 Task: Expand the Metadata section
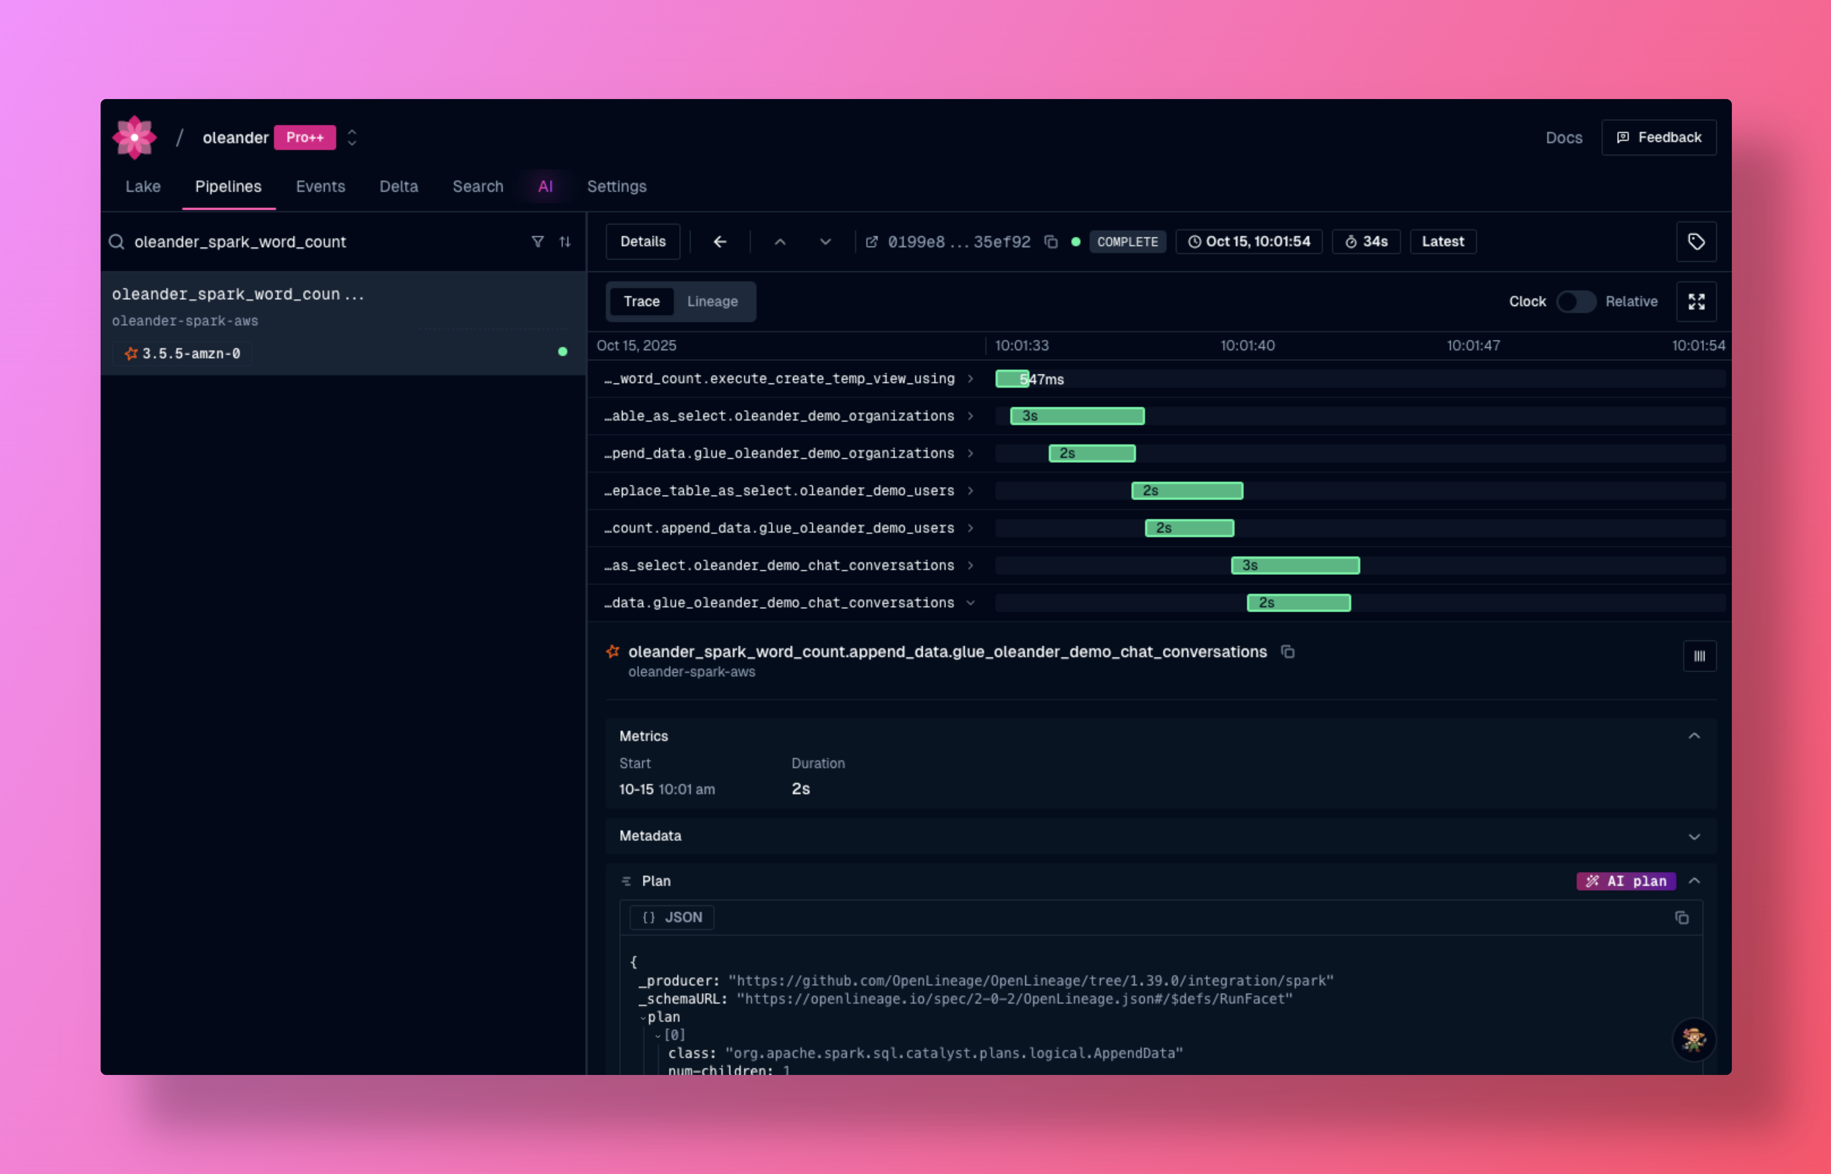tap(1693, 836)
